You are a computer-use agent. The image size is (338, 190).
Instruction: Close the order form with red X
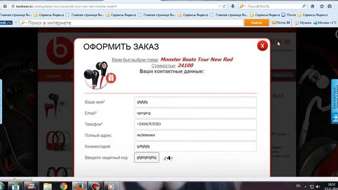click(x=262, y=46)
